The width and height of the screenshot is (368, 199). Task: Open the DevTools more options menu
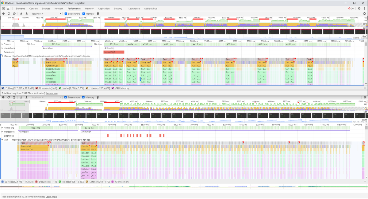[364, 9]
